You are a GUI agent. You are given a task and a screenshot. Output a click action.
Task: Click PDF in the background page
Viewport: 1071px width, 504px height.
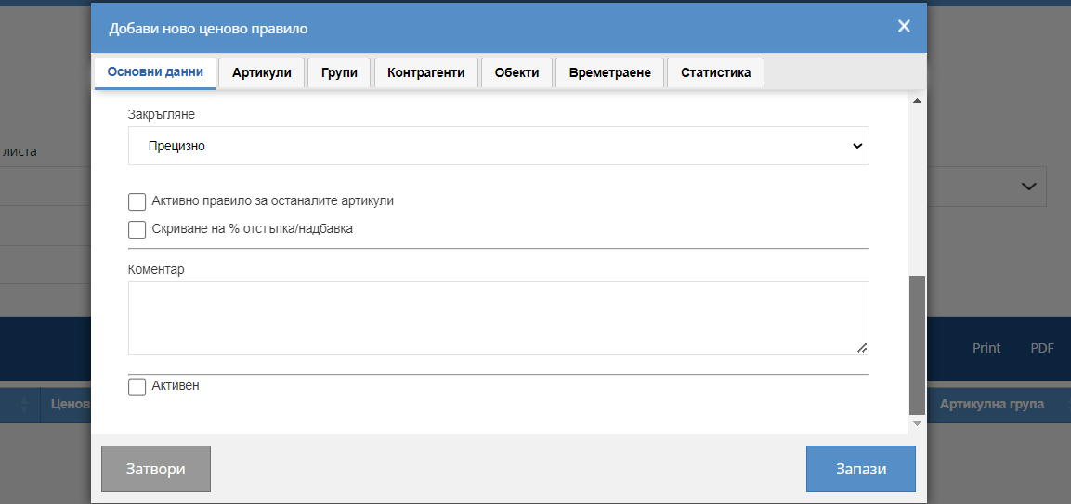pyautogui.click(x=1042, y=348)
